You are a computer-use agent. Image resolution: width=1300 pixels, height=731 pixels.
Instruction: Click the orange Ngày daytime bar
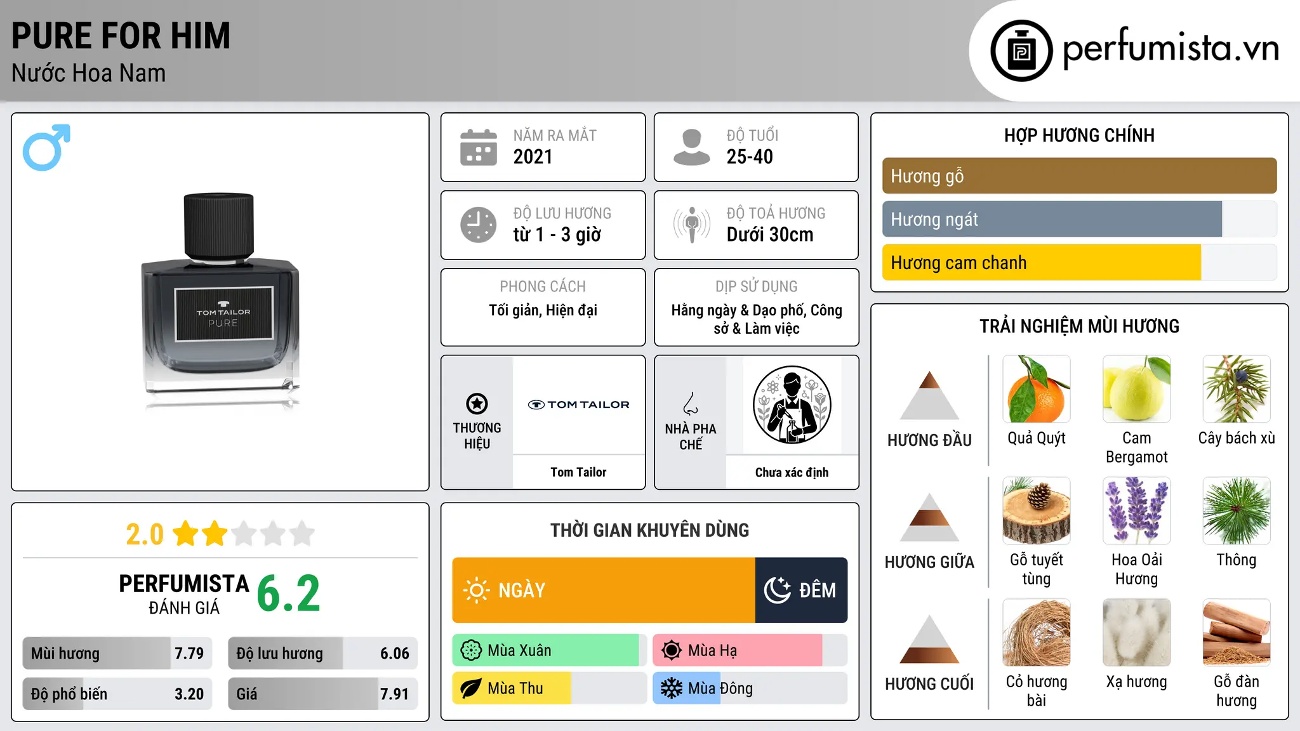click(604, 590)
